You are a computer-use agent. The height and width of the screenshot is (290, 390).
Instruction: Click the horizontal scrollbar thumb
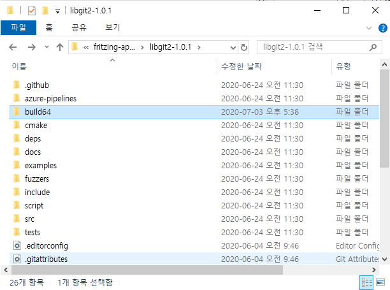coord(147,270)
